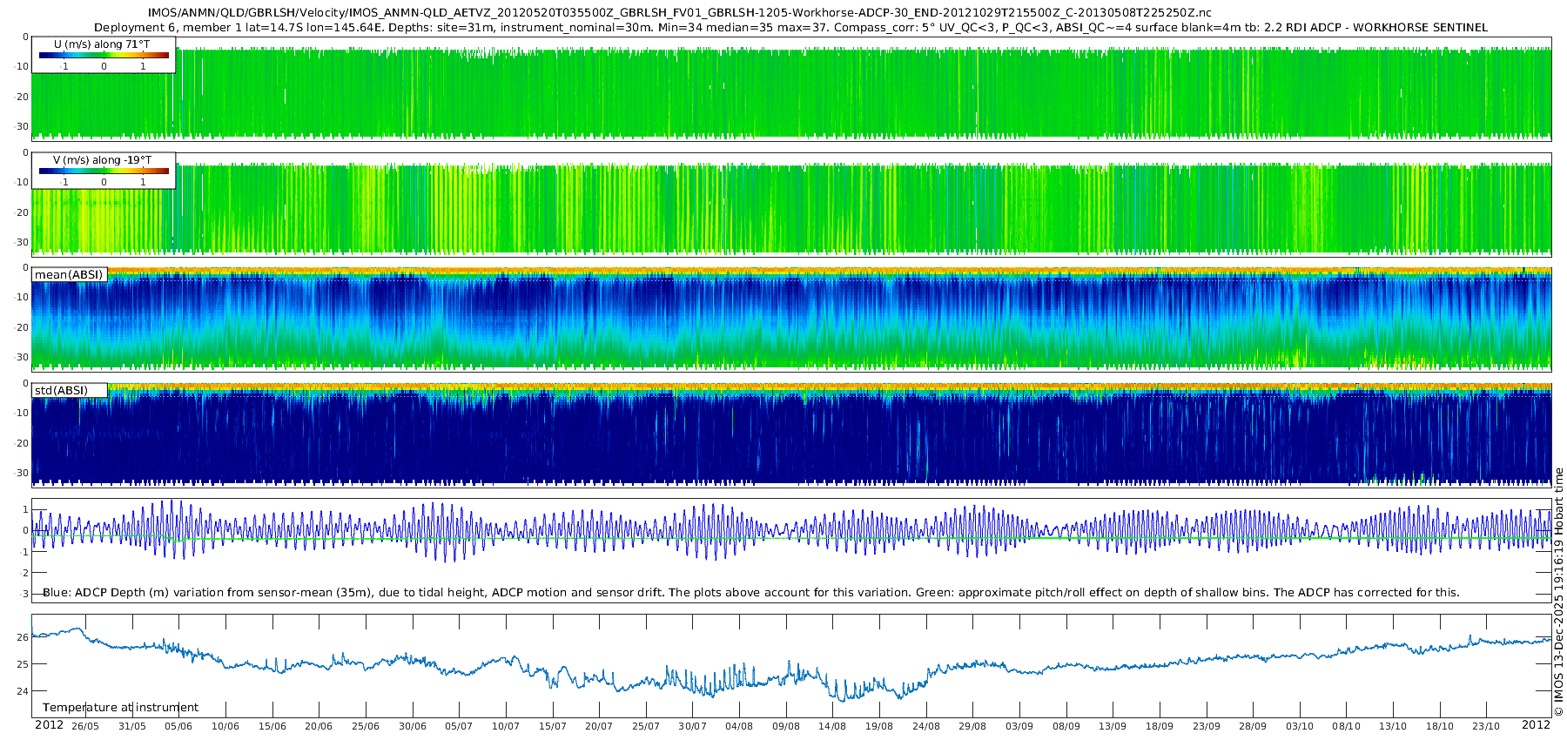The image size is (1567, 740).
Task: Select the 'V (m/s) along -19°T' legend title
Action: (x=102, y=160)
